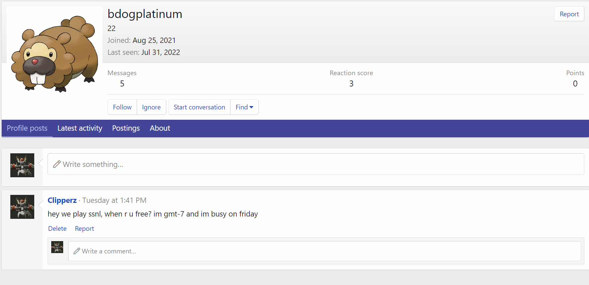Click bdogplatinum's Bidoof profile avatar
589x285 pixels.
pyautogui.click(x=55, y=53)
